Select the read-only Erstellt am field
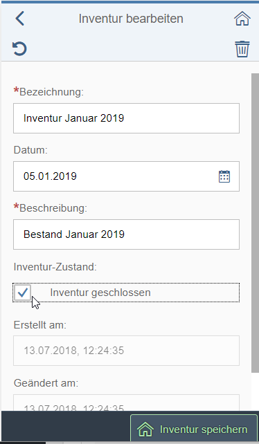259x444 pixels. point(126,351)
